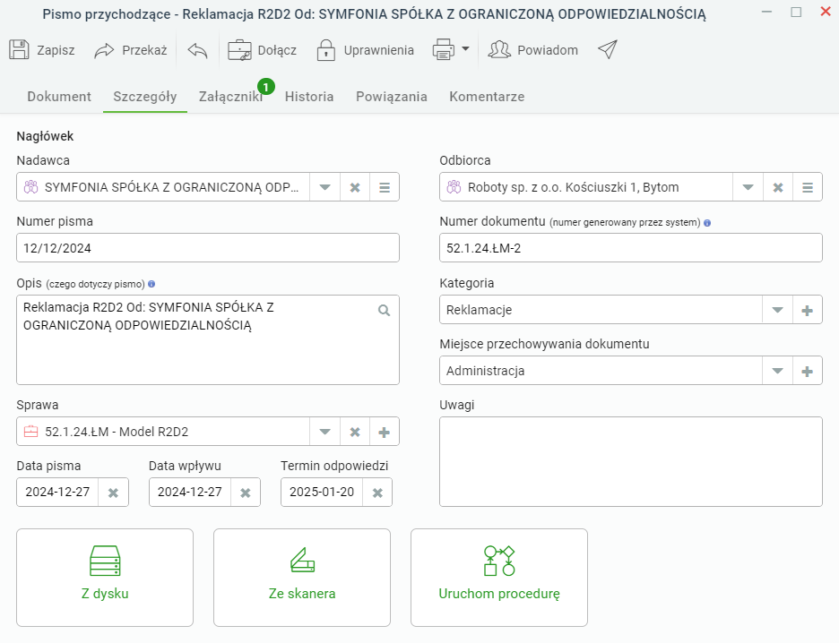The width and height of the screenshot is (839, 643).
Task: Click the Data pisma date field
Action: [x=57, y=493]
